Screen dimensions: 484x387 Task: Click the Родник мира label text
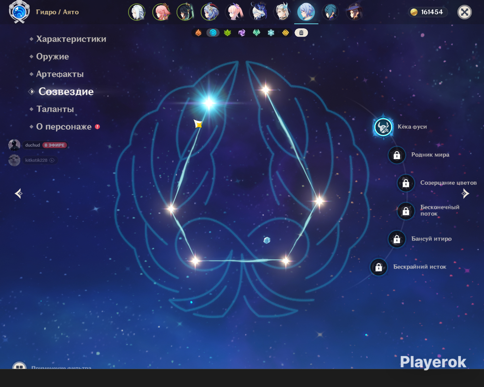pos(430,154)
